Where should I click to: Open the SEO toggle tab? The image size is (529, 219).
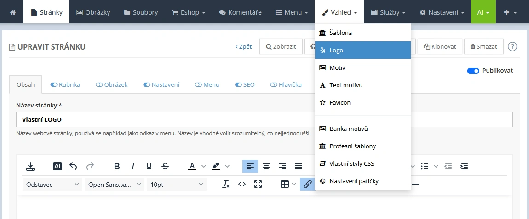[245, 84]
